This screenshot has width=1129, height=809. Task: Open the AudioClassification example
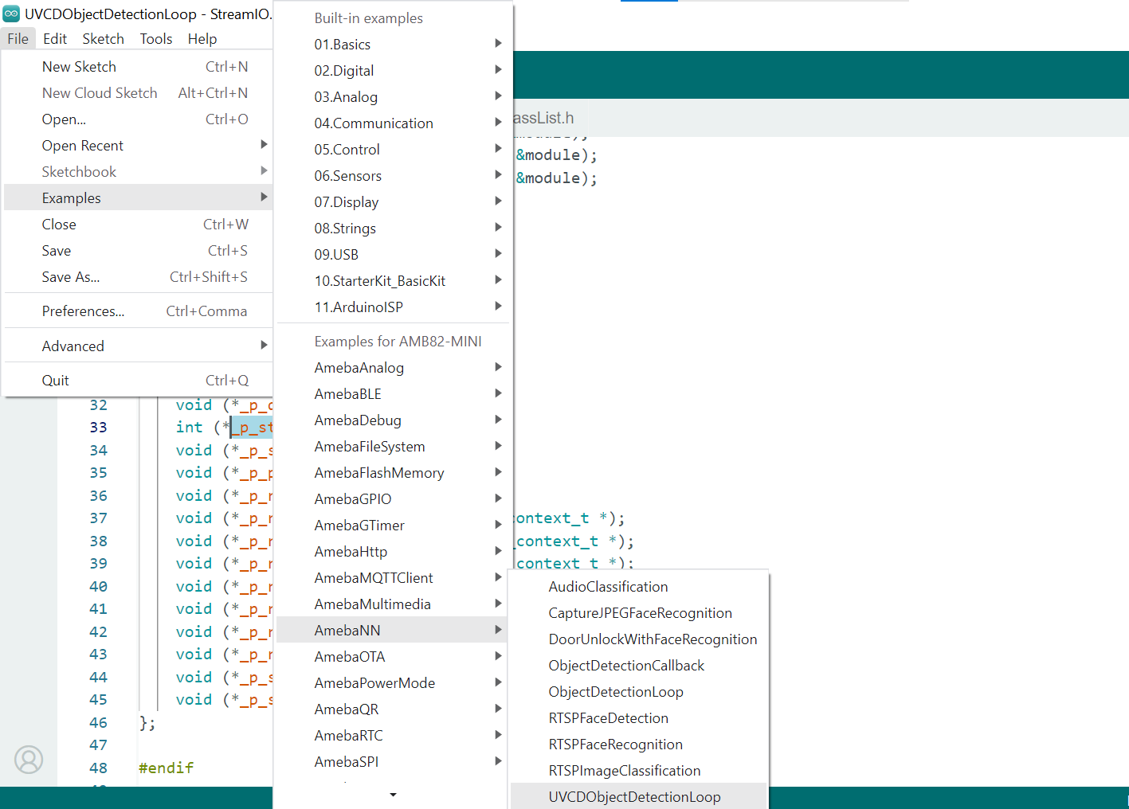608,587
